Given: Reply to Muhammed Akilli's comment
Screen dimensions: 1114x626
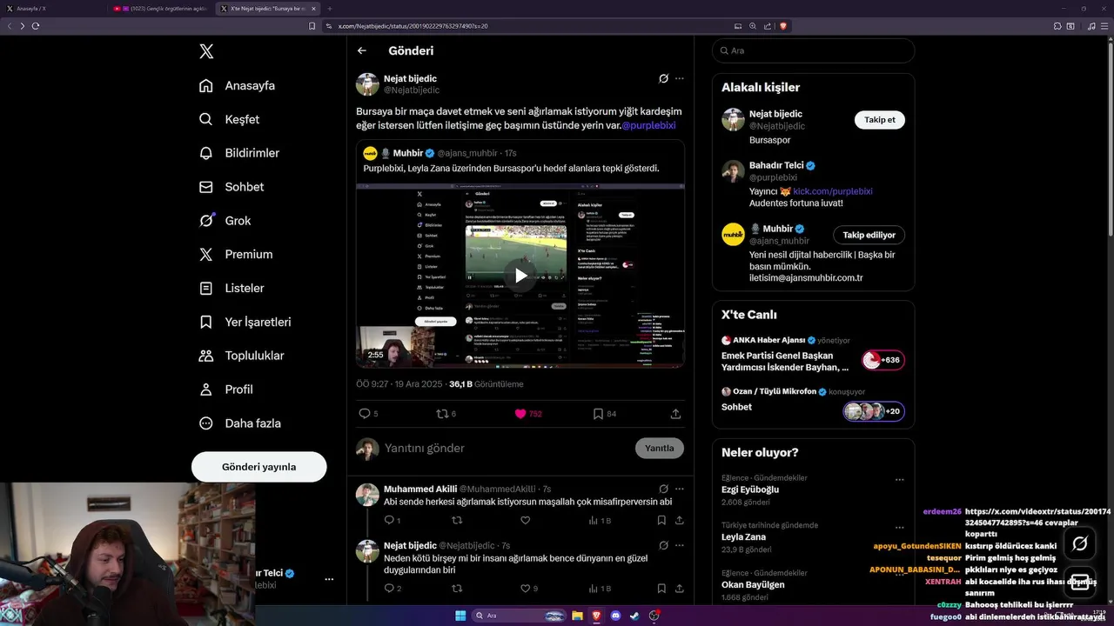Looking at the screenshot, I should coord(390,521).
